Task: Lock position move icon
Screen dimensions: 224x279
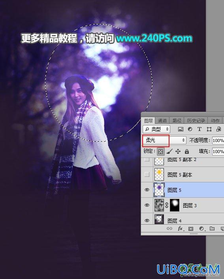Action: tap(178, 152)
